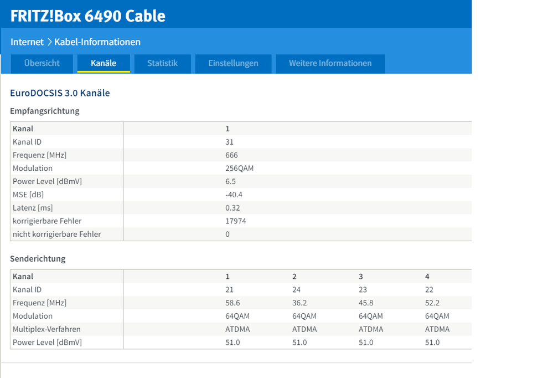Viewport: 553px width, 378px height.
Task: Click the Empfangsrichtung heading
Action: point(45,111)
